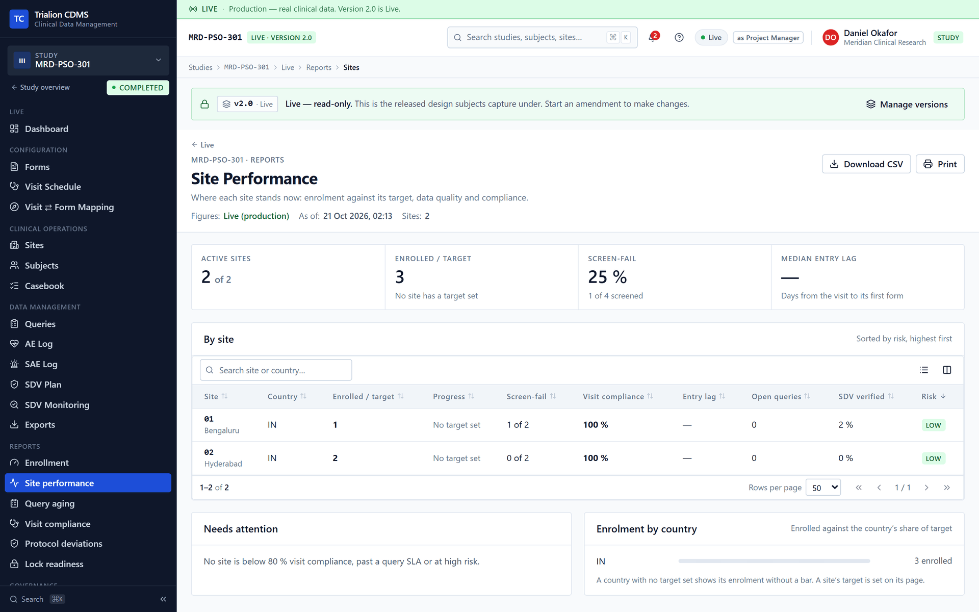979x612 pixels.
Task: Open Manage versions
Action: 907,105
